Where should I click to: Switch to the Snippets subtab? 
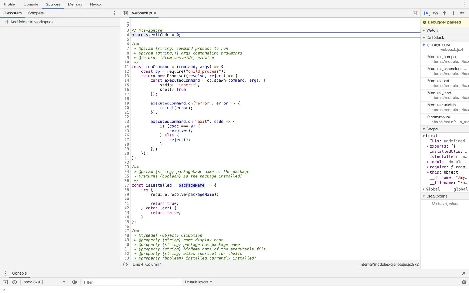click(36, 13)
